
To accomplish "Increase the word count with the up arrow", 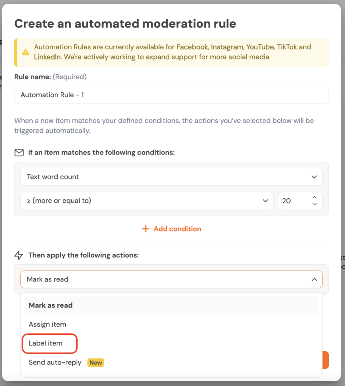I will [314, 198].
